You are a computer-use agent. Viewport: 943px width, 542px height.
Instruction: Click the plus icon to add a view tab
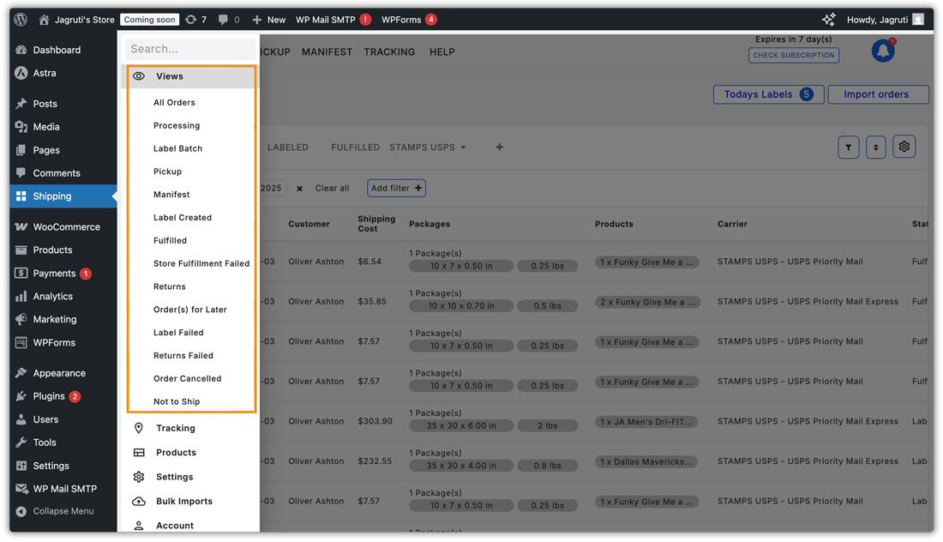(499, 147)
